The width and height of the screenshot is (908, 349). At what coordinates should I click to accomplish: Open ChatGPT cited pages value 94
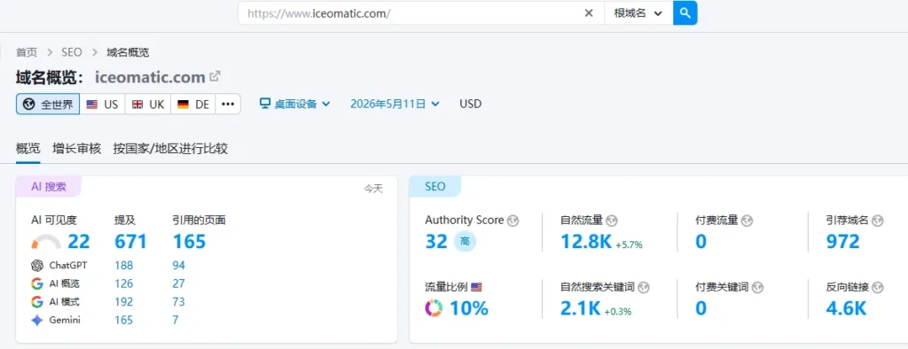pos(179,266)
